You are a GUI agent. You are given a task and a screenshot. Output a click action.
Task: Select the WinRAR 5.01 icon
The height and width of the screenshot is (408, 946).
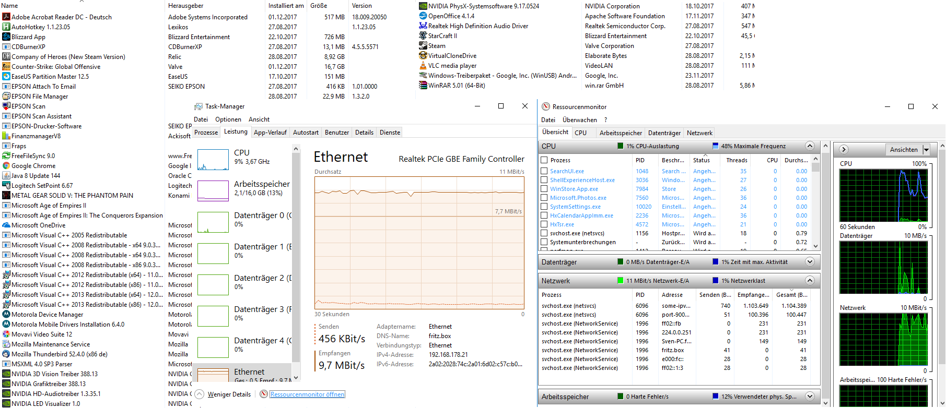coord(423,86)
